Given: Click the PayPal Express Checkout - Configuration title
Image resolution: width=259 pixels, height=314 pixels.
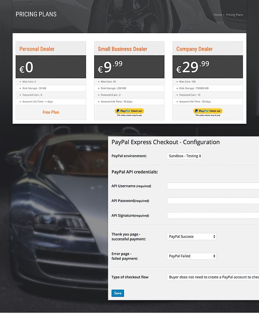Looking at the screenshot, I should coord(166,142).
